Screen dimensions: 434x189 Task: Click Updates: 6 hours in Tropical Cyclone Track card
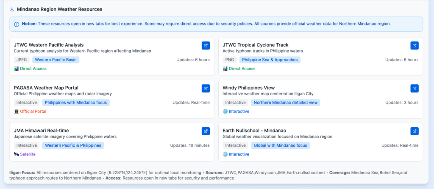(x=402, y=60)
